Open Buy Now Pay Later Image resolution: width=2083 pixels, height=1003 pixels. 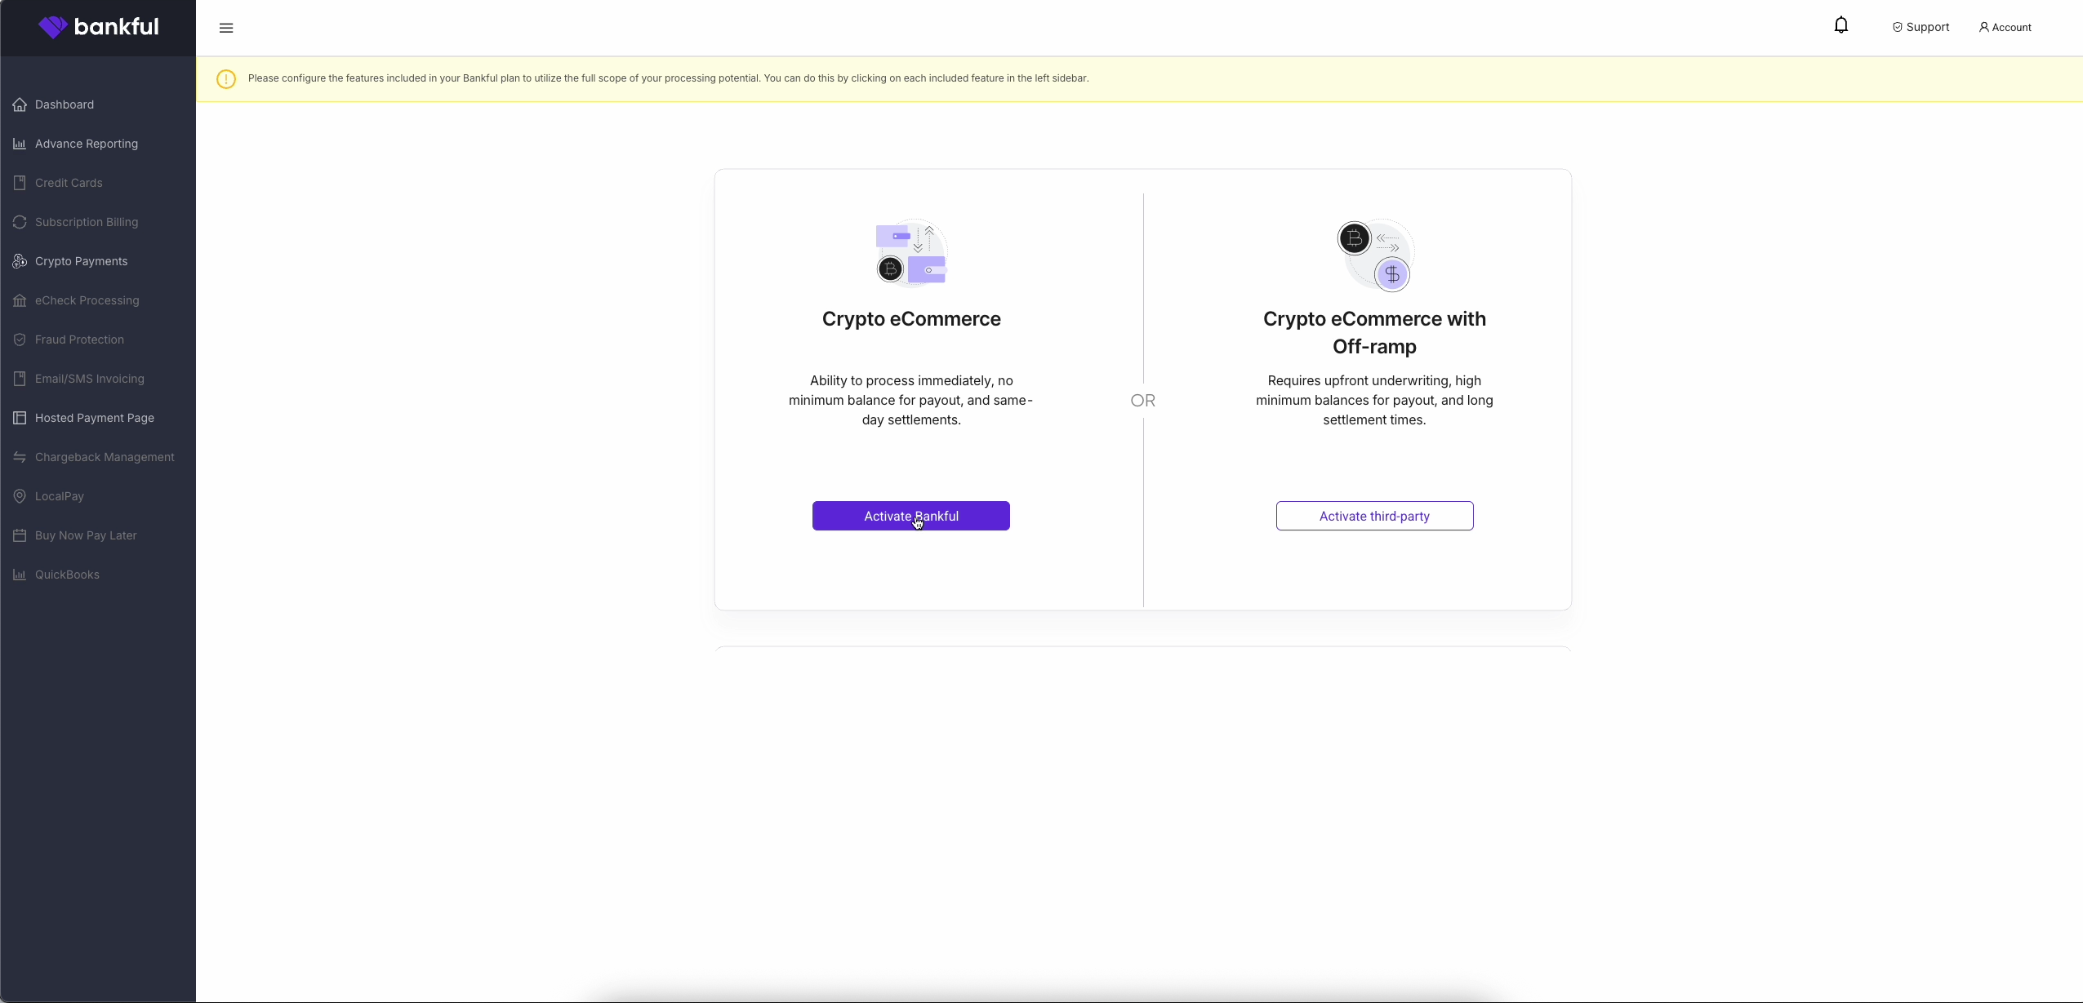pos(86,535)
